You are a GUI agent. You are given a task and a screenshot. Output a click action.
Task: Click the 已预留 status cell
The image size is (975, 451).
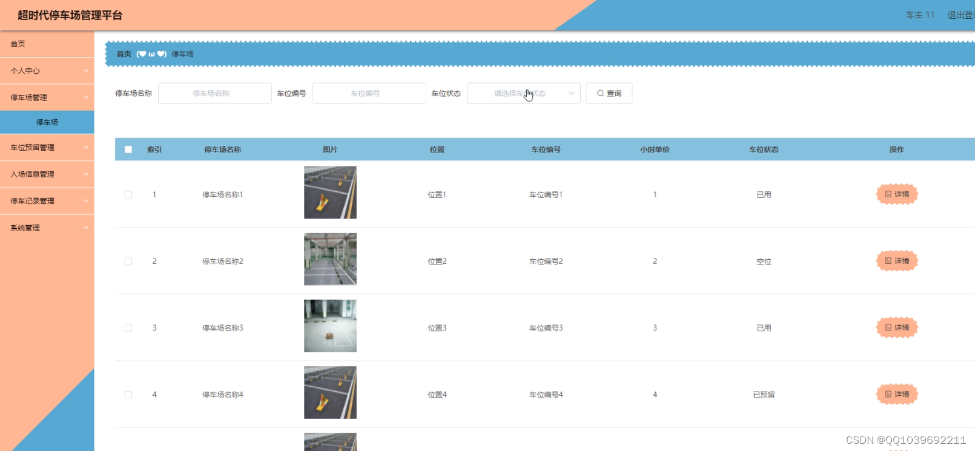[x=764, y=395]
